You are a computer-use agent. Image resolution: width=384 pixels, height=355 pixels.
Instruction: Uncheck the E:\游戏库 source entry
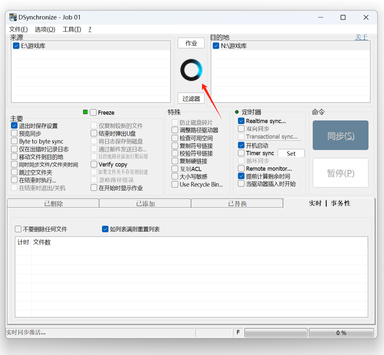click(16, 46)
